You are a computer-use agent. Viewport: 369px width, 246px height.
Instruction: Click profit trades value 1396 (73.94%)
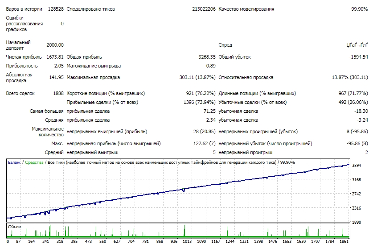point(200,102)
